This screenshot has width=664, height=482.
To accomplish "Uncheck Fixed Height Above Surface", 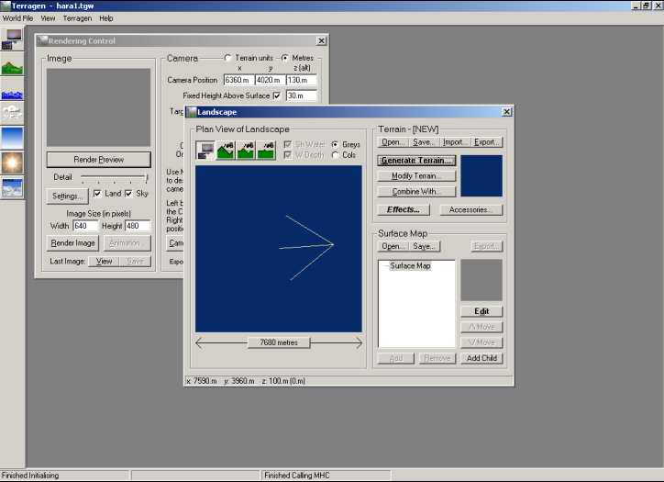I will [x=277, y=95].
